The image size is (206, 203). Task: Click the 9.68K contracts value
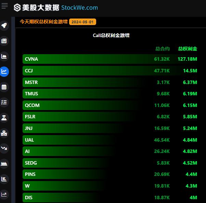(x=163, y=94)
